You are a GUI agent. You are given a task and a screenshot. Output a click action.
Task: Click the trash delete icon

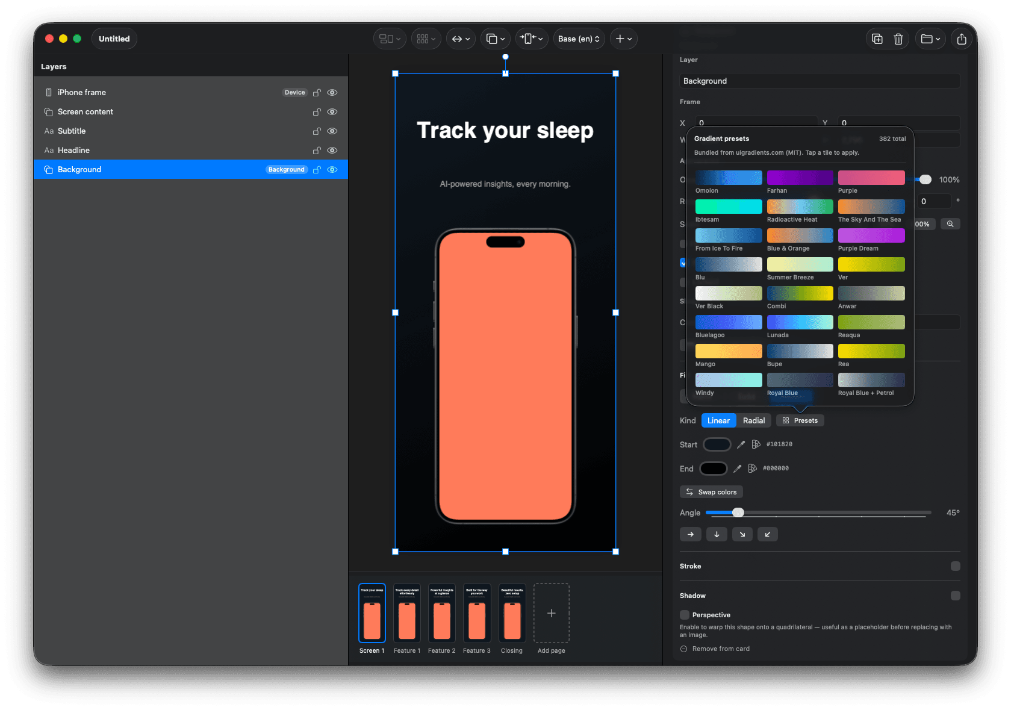(x=898, y=39)
